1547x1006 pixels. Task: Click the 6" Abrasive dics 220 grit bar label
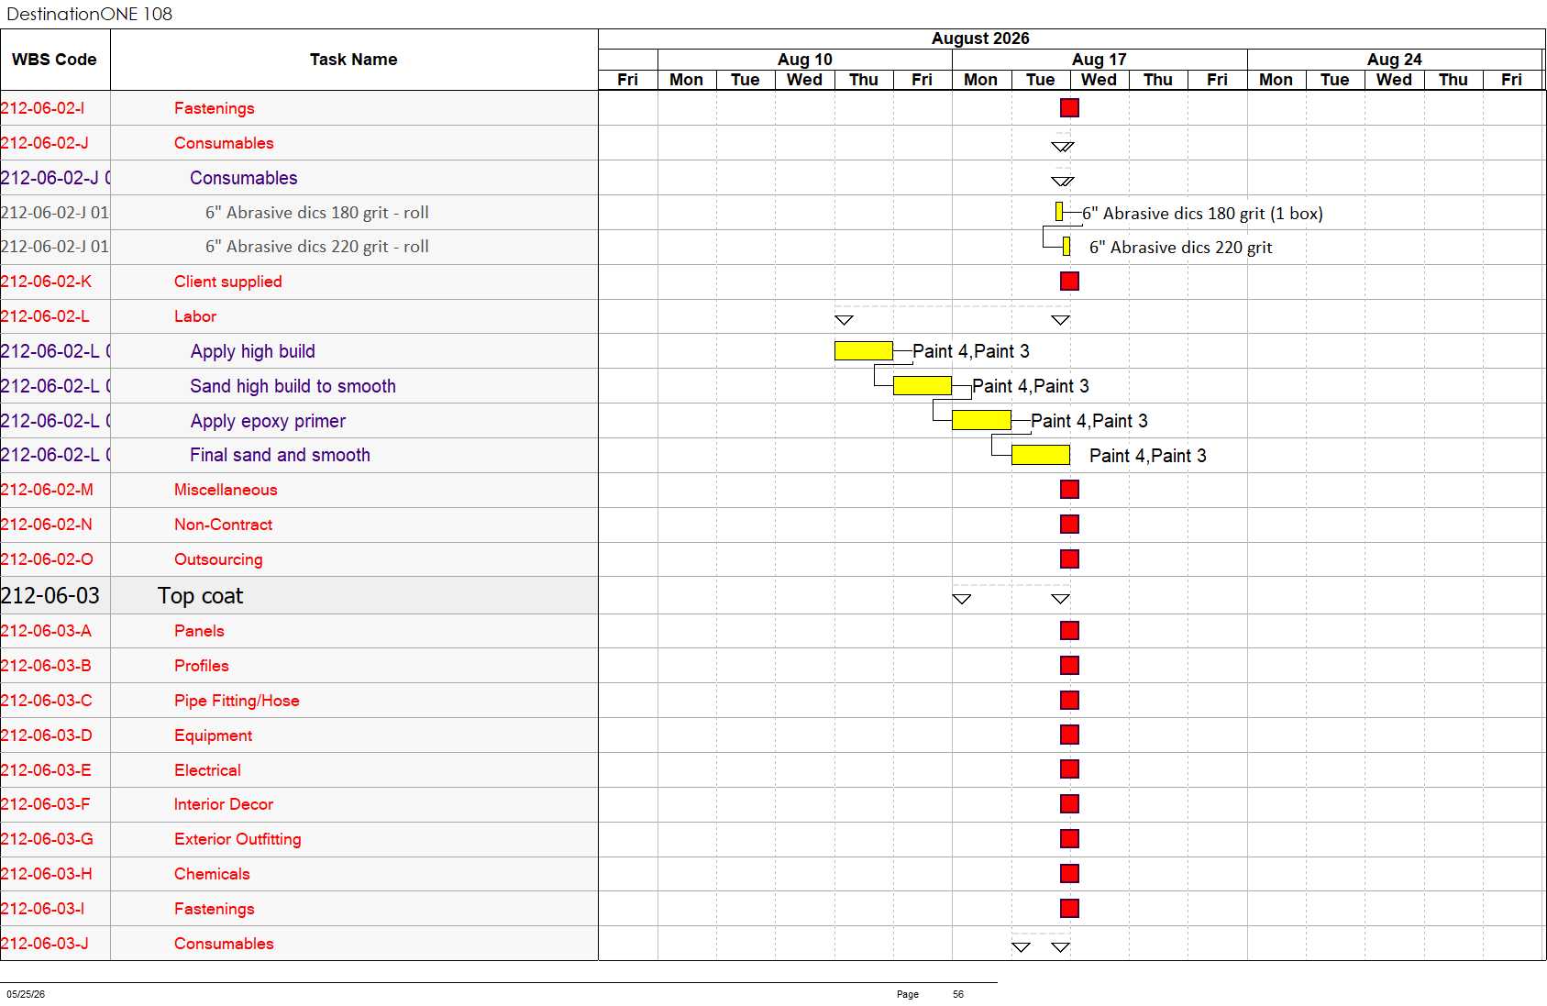(x=1181, y=248)
